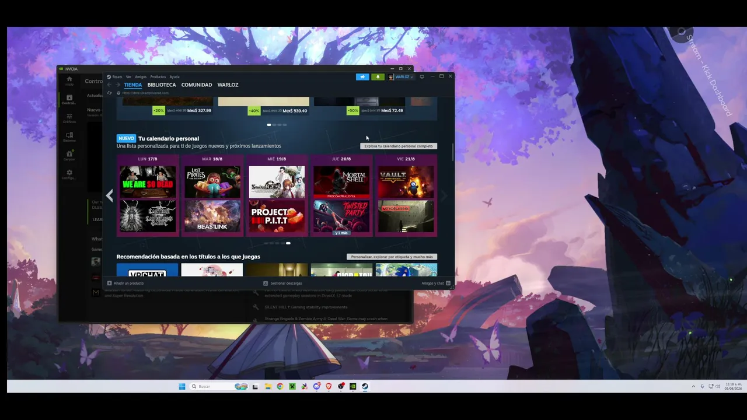Click the LUN 17/8 calendar day header
Viewport: 747px width, 420px height.
[148, 159]
